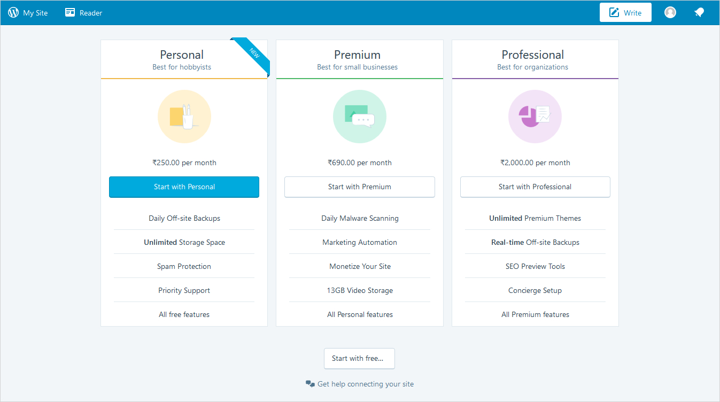This screenshot has width=720, height=402.
Task: Open the notifications bell icon
Action: point(699,13)
